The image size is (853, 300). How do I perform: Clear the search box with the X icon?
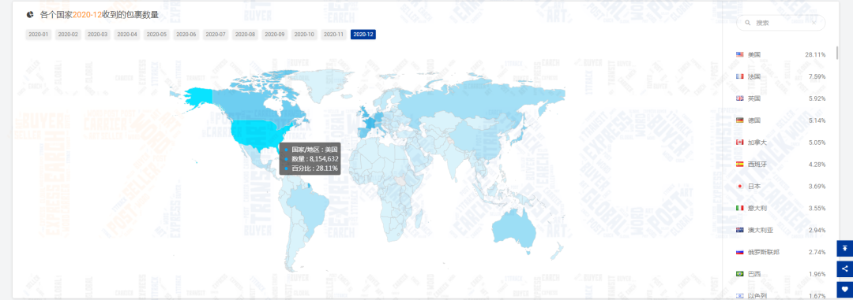tap(814, 23)
